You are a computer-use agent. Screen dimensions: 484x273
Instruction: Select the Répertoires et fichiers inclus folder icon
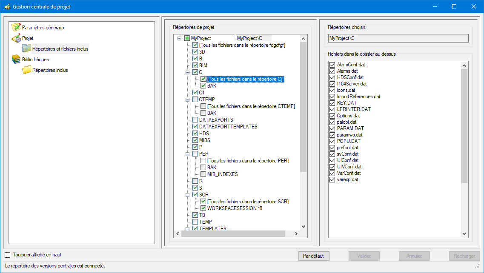pyautogui.click(x=26, y=49)
